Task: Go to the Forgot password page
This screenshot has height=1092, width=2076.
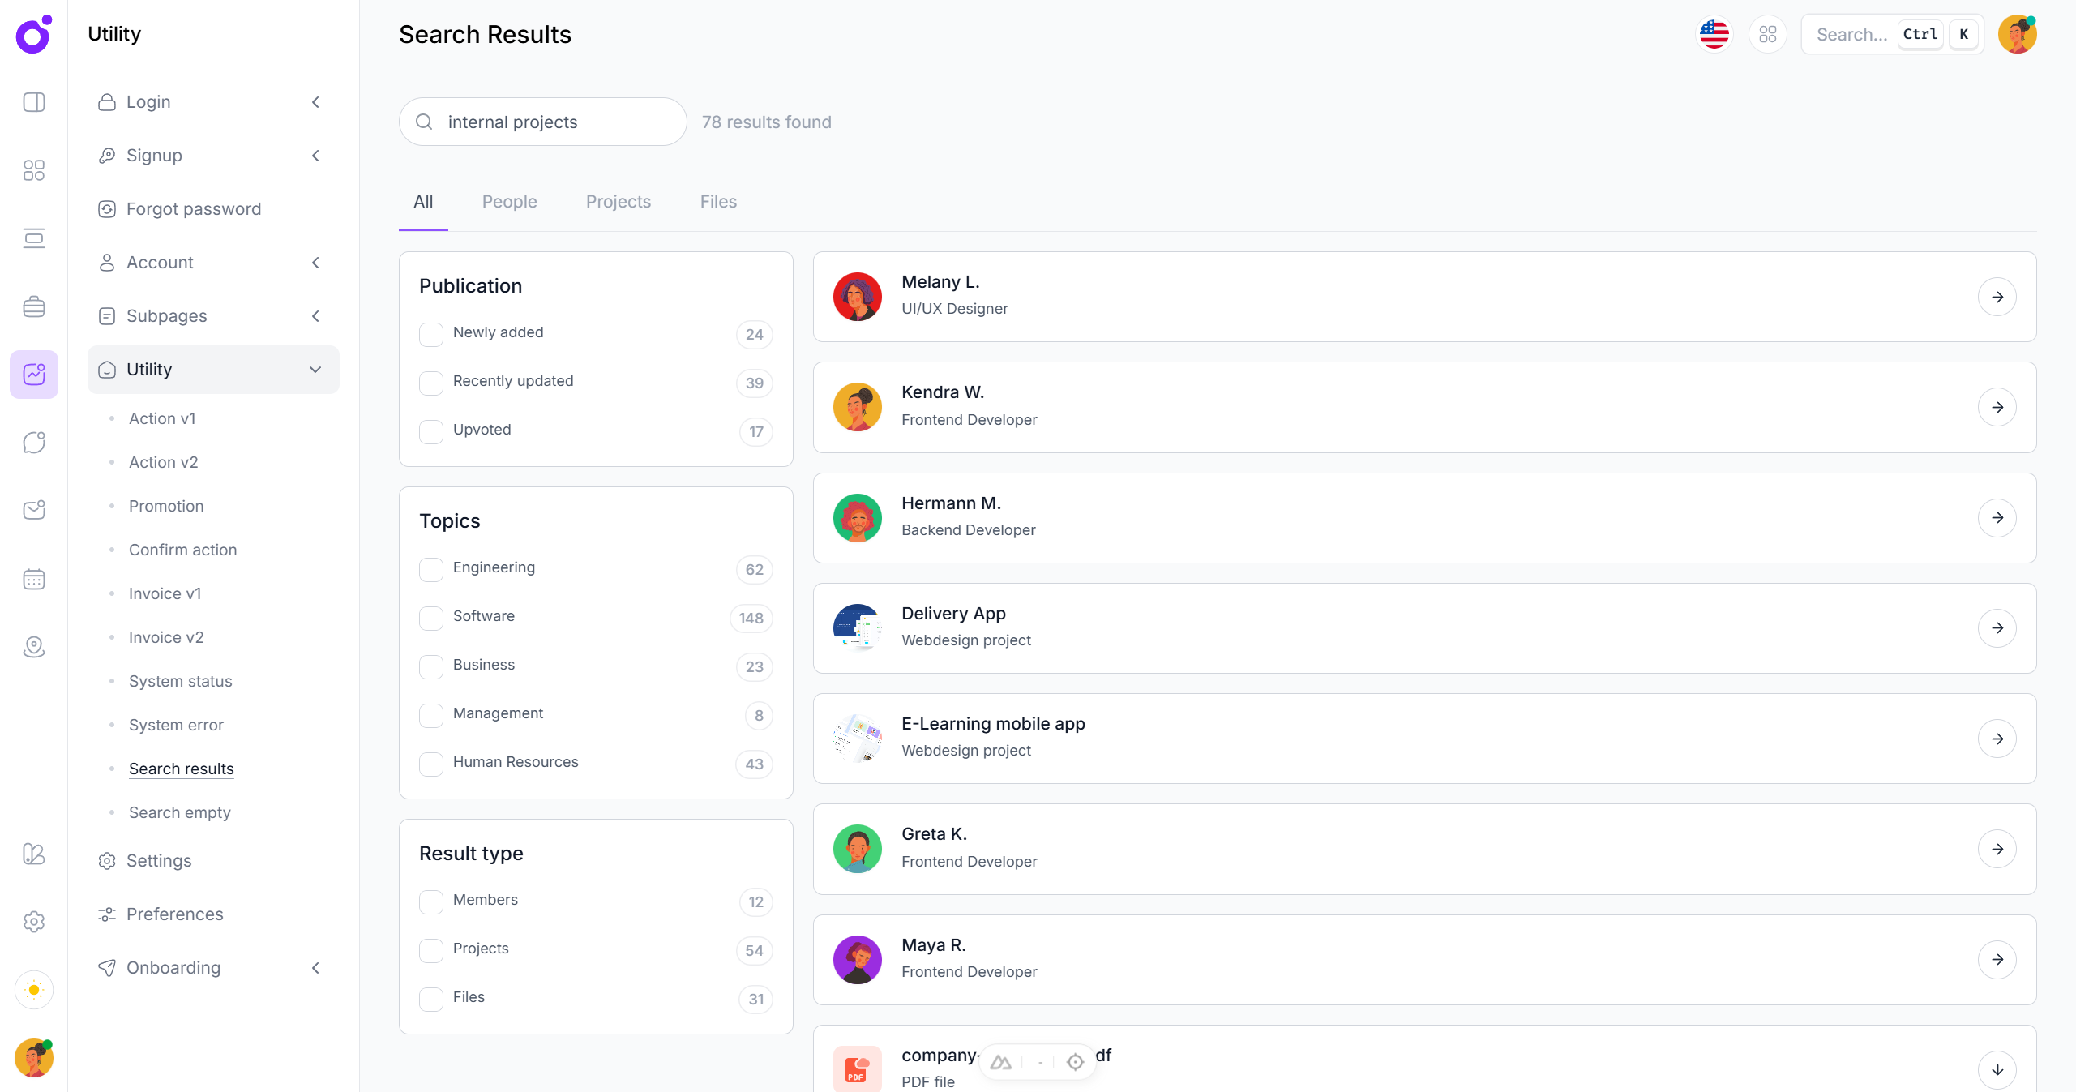Action: point(194,208)
